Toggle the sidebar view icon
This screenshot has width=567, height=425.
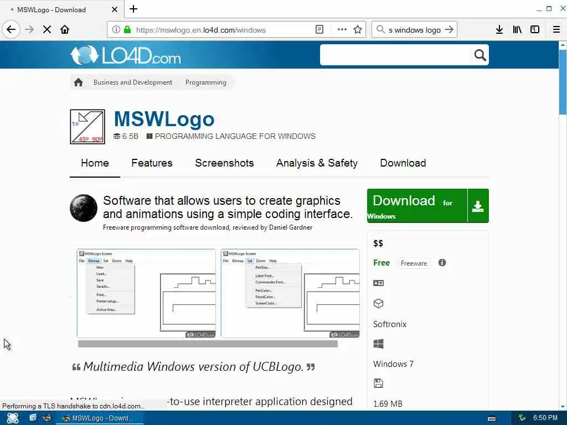coord(535,30)
